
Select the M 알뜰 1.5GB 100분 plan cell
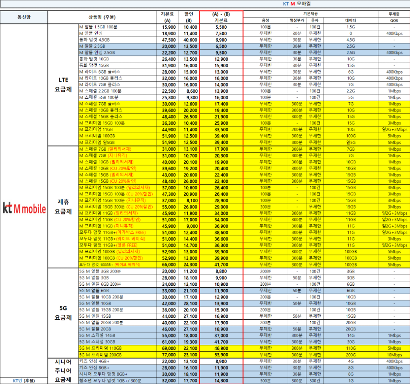98,27
